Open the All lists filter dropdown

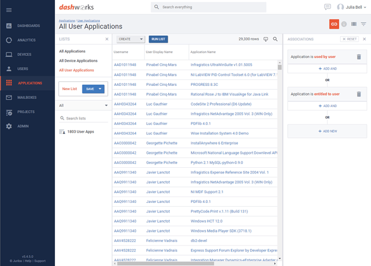(x=84, y=105)
